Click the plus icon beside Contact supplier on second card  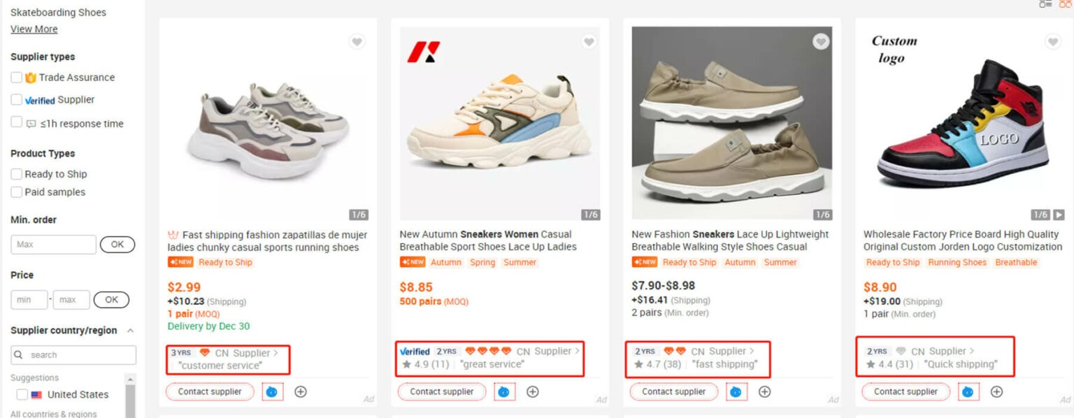tap(532, 391)
